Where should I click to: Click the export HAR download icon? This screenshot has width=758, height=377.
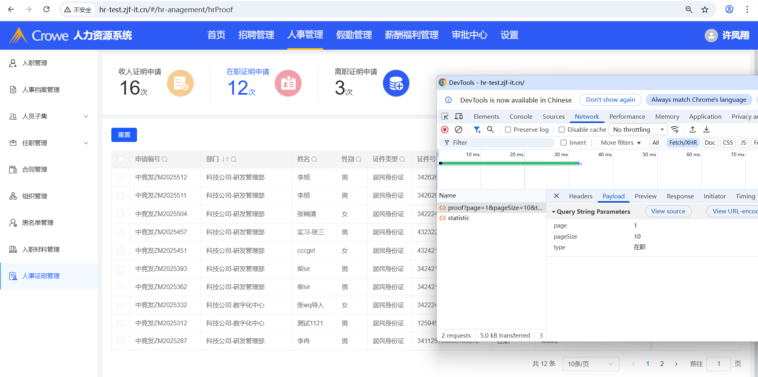tap(707, 130)
